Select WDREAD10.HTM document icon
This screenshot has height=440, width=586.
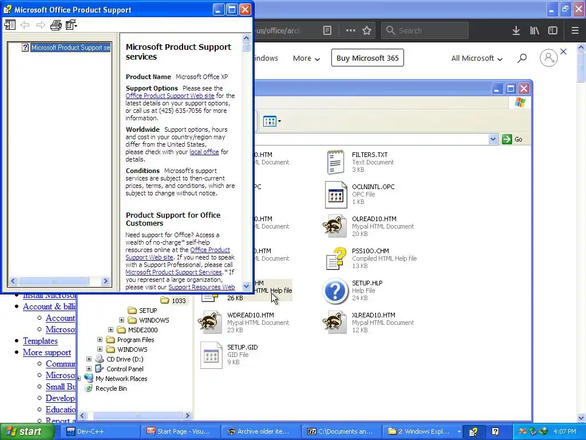[x=209, y=322]
